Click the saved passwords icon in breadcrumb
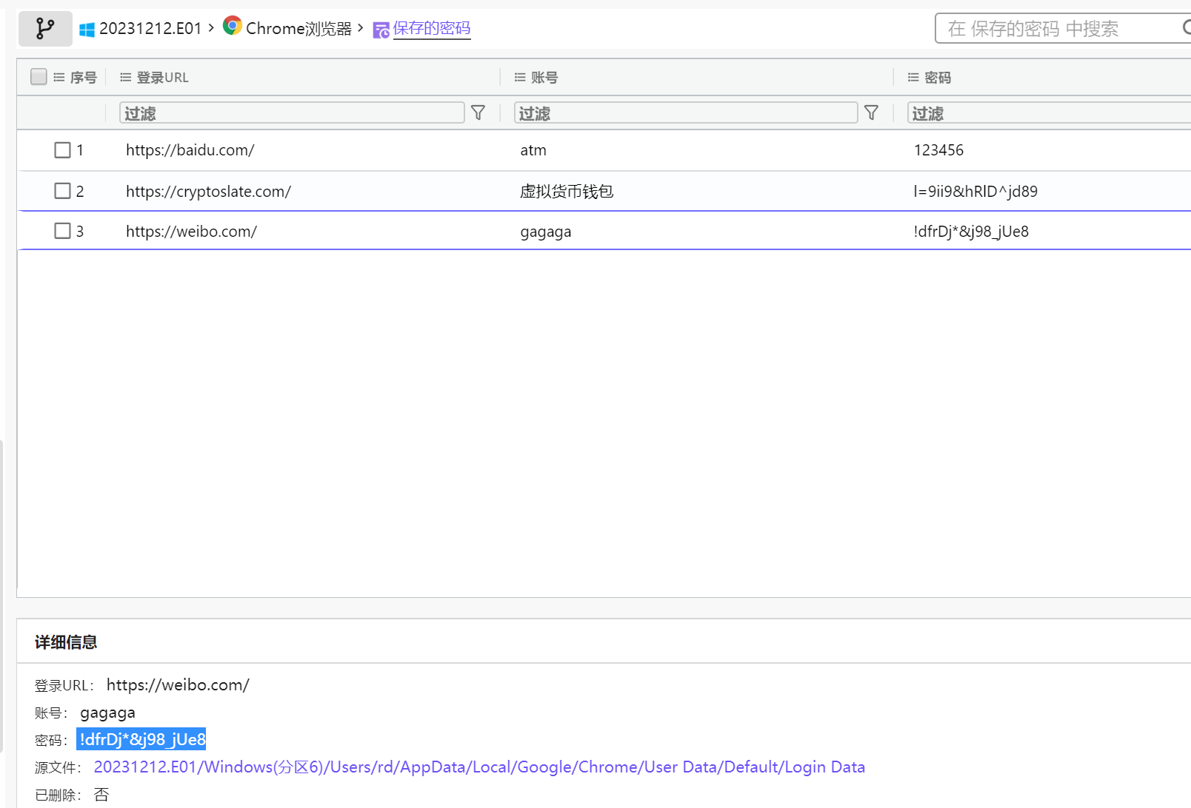The image size is (1191, 808). pos(381,30)
